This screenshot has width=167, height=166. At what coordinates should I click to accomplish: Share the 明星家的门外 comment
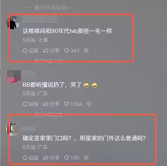51,158
